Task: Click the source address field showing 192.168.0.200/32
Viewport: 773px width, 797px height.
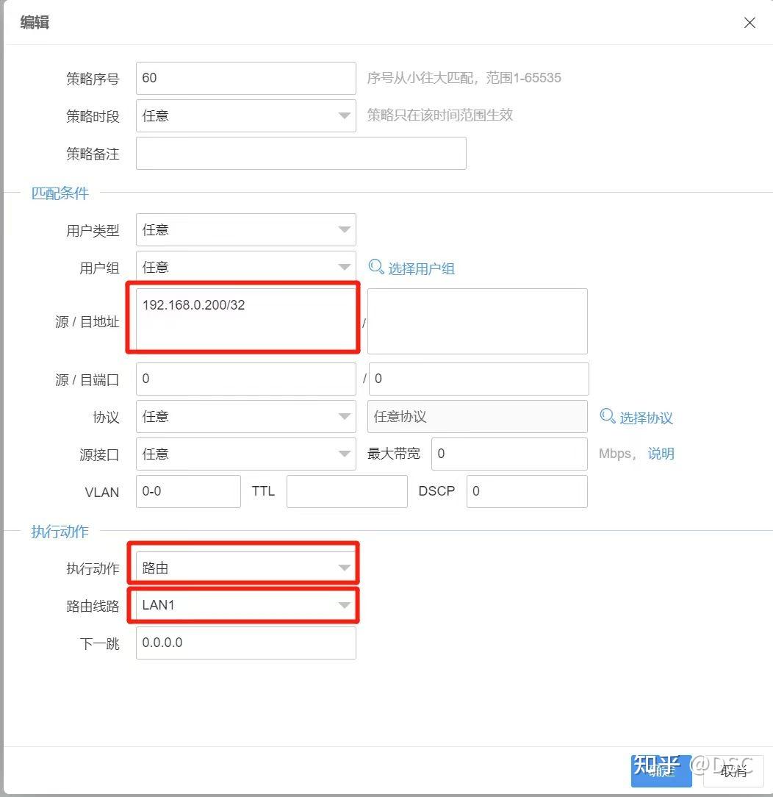Action: [243, 318]
